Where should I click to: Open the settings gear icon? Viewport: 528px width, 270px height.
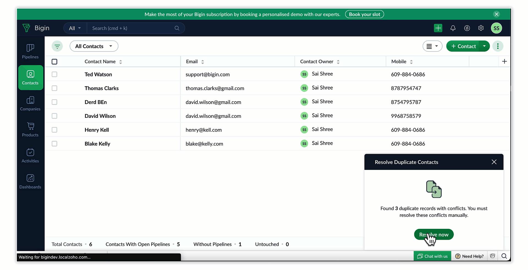[481, 28]
